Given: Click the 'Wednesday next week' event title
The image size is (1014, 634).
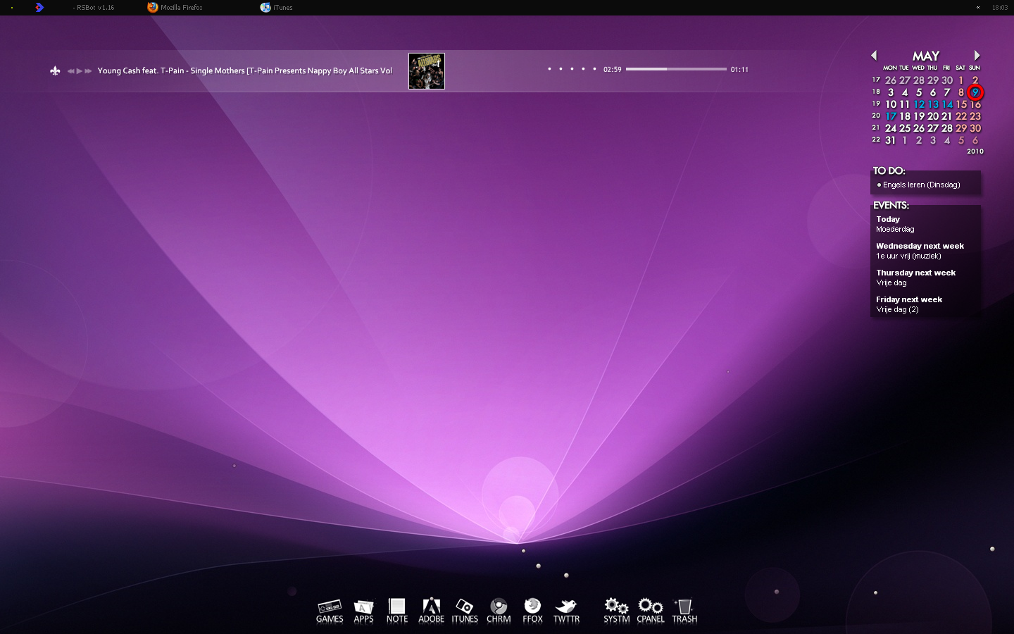Looking at the screenshot, I should [x=920, y=246].
